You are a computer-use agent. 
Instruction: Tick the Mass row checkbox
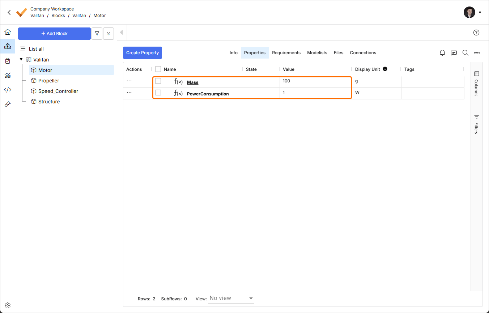pyautogui.click(x=158, y=81)
